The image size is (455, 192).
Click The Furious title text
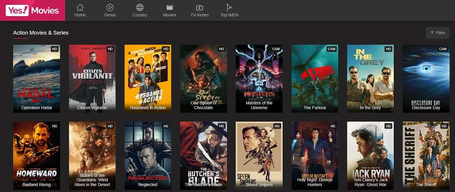click(x=315, y=108)
